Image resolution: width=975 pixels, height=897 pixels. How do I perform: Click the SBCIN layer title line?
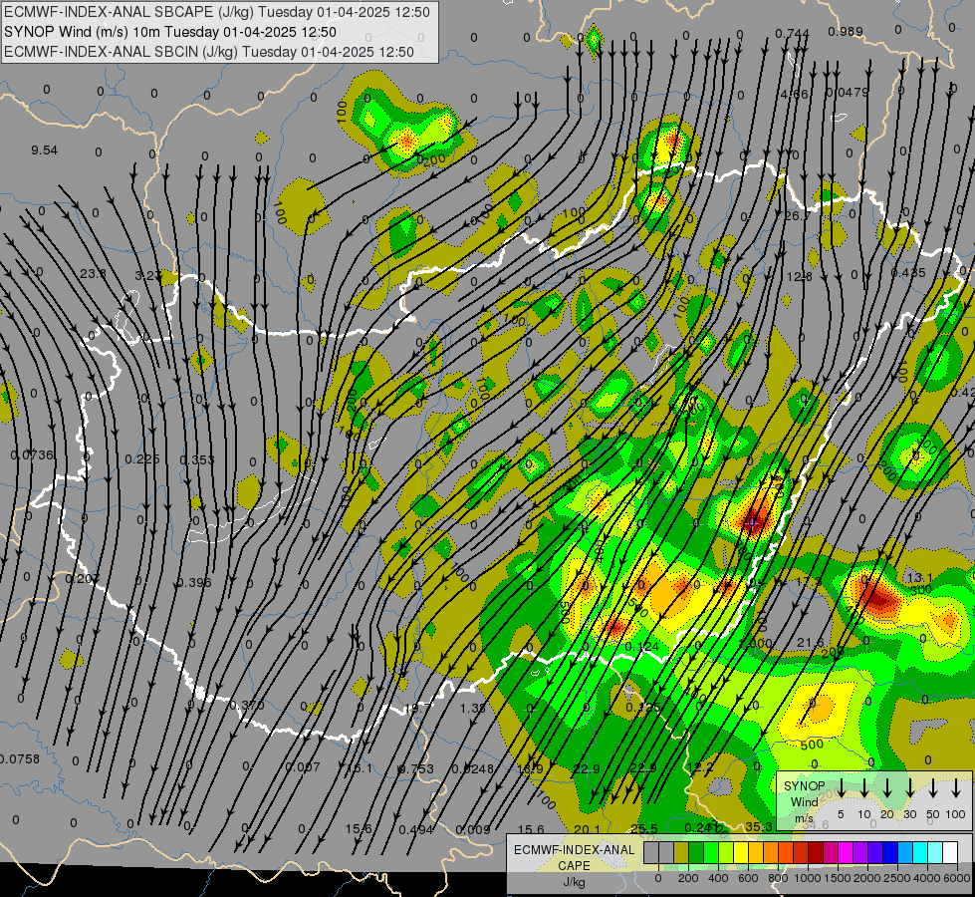tap(209, 52)
